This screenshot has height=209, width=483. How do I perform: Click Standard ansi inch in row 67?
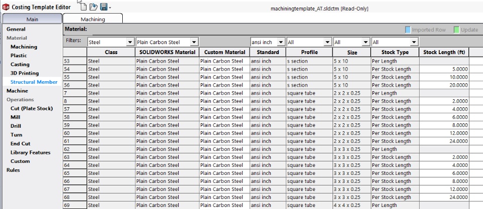[x=268, y=189]
